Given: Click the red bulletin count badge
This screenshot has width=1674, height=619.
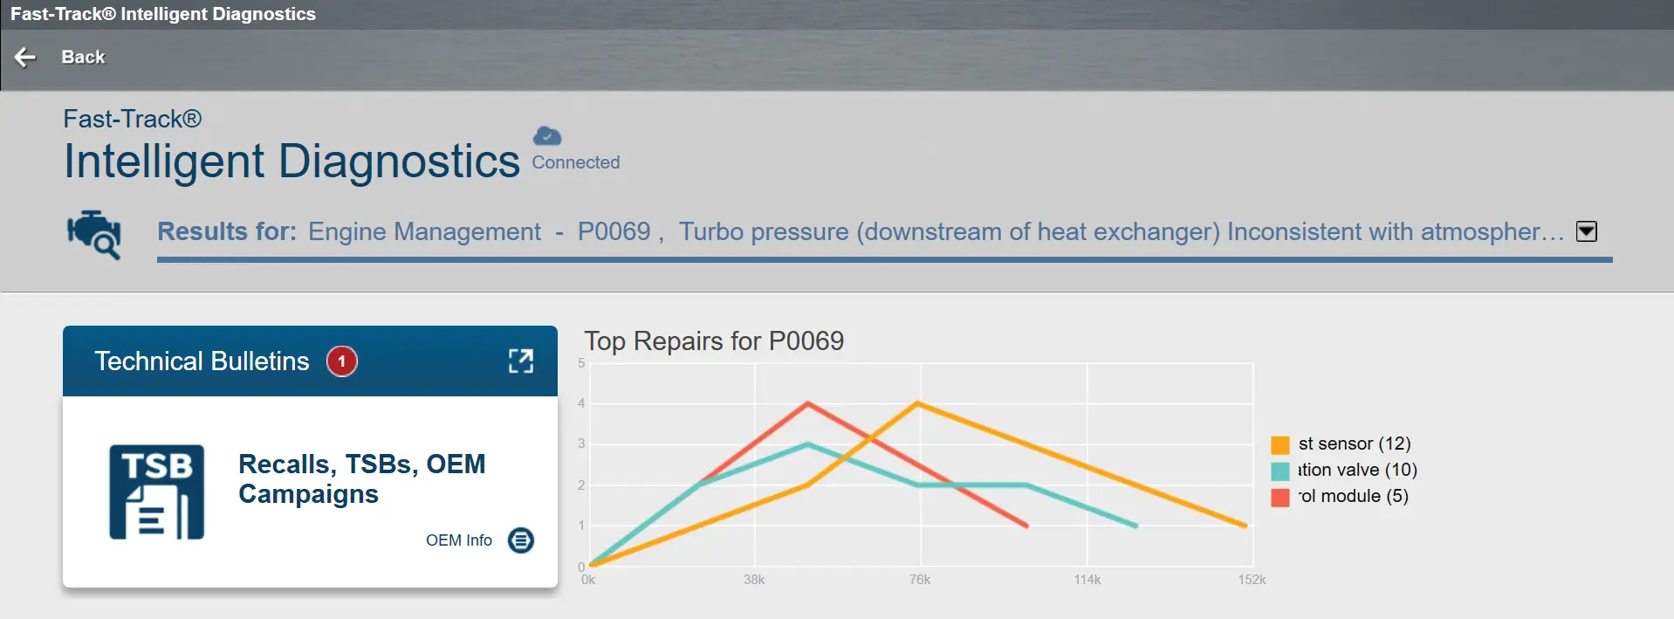Looking at the screenshot, I should [x=342, y=361].
